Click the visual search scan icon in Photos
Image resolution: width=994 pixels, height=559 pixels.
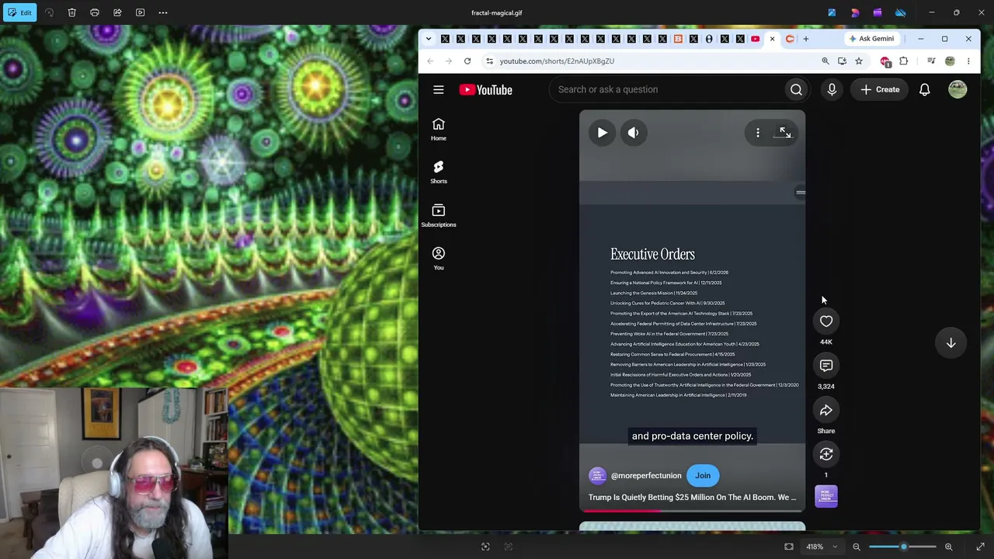tap(485, 547)
